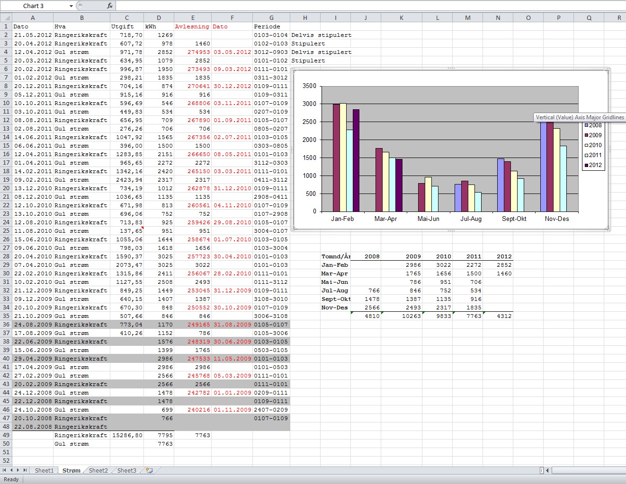Click the Ready status bar indicator
The height and width of the screenshot is (484, 626).
[11, 479]
